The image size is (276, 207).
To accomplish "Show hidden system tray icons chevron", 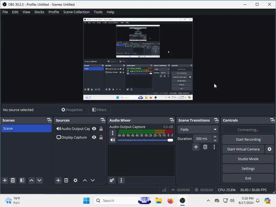I will click(208, 201).
